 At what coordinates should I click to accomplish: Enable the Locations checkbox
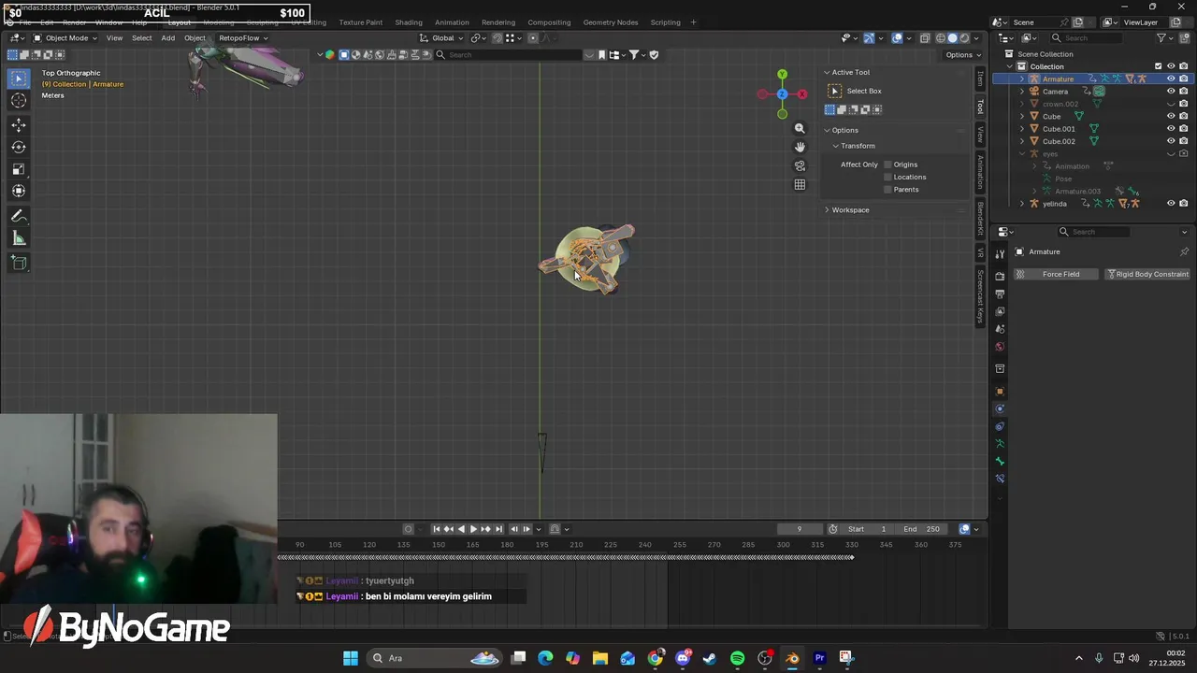[887, 177]
